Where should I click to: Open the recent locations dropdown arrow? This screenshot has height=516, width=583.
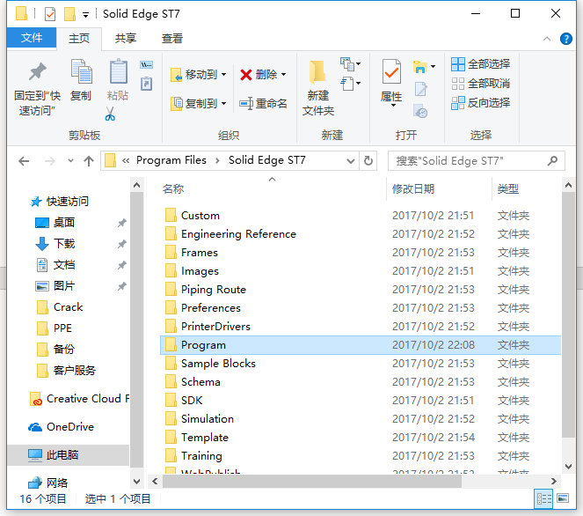[x=70, y=161]
